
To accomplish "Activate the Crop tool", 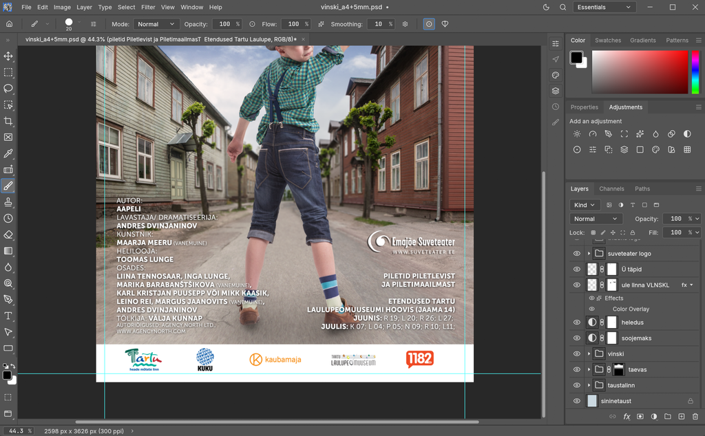I will pyautogui.click(x=8, y=121).
